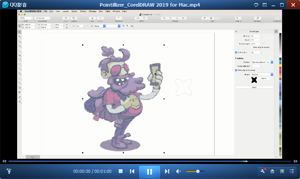The height and width of the screenshot is (179, 300).
Task: Select the Pick tool in CorelDRAW toolbox
Action: tap(19, 32)
